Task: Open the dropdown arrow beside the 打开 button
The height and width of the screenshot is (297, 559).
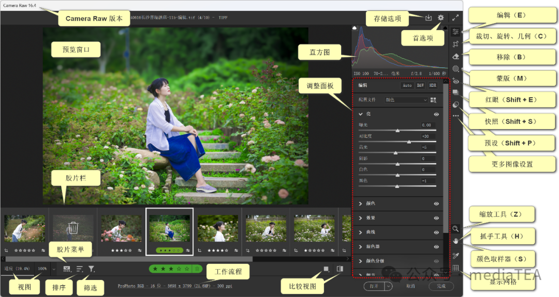Action: click(x=389, y=286)
